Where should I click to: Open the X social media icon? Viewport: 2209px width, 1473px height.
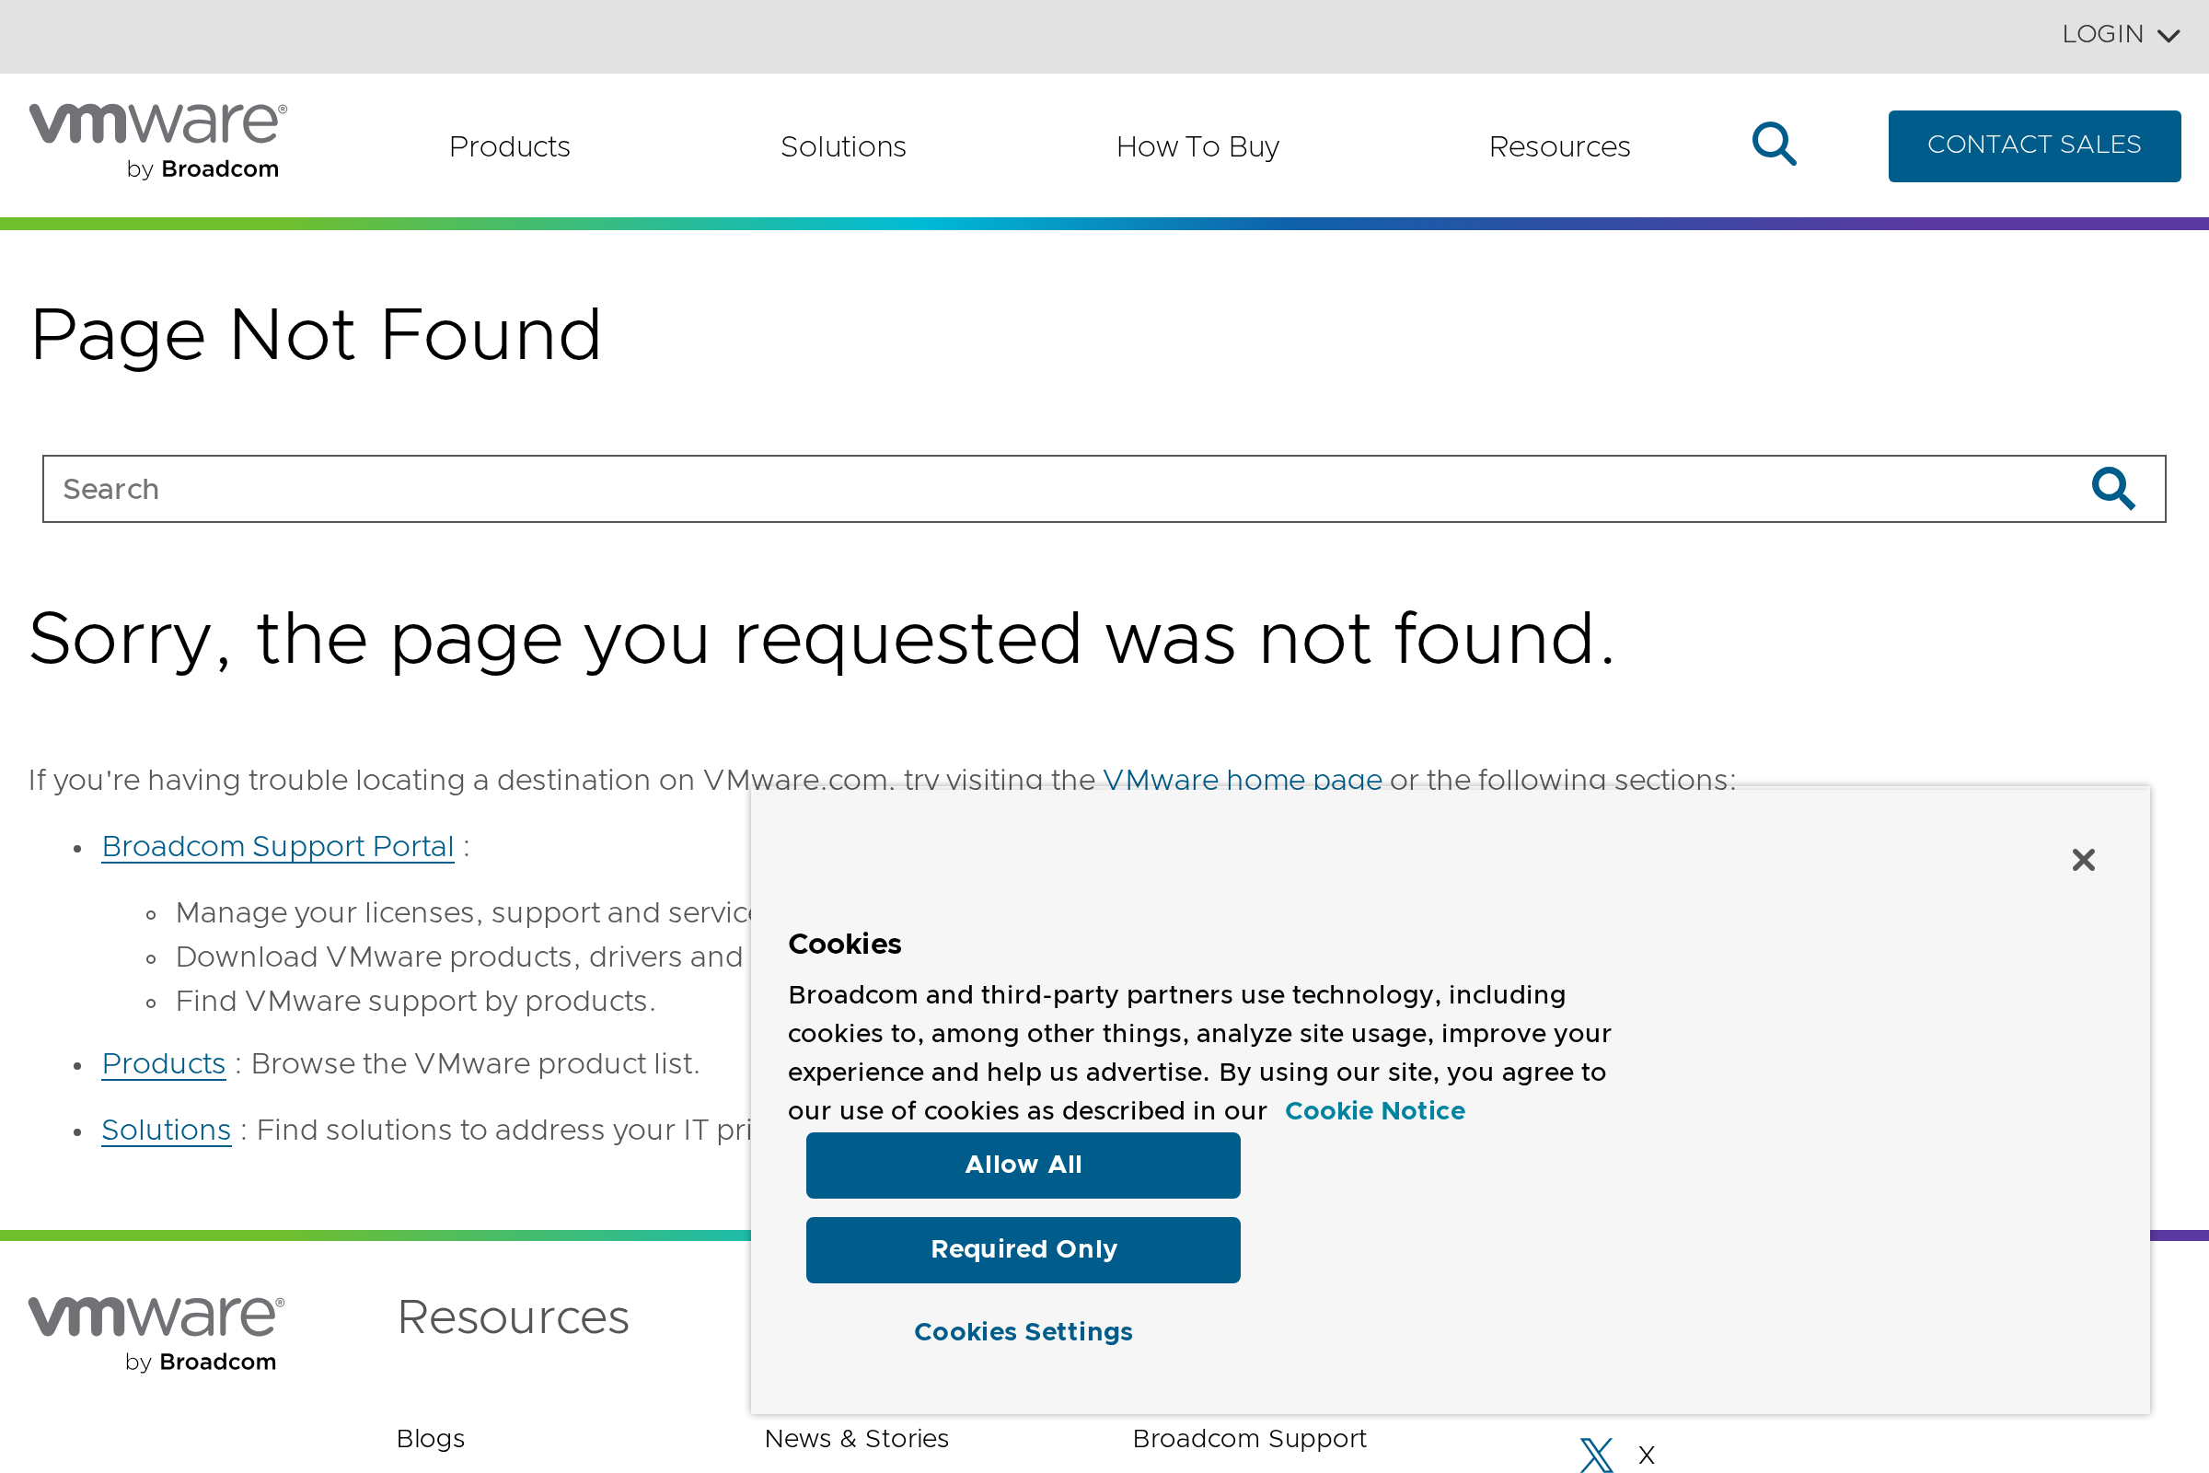coord(1596,1455)
